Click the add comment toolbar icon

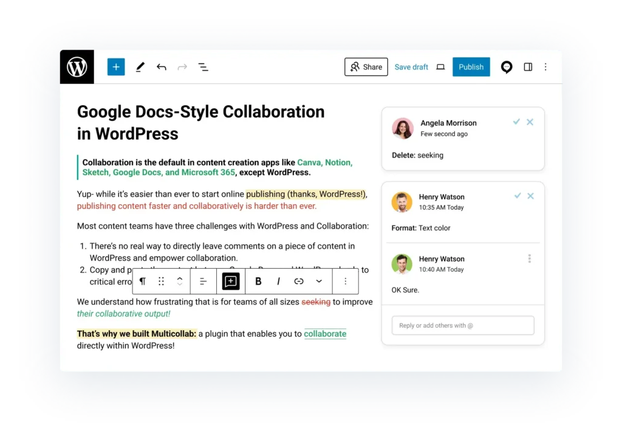click(230, 281)
